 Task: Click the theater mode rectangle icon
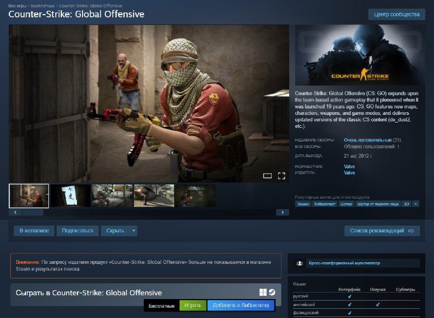267,176
